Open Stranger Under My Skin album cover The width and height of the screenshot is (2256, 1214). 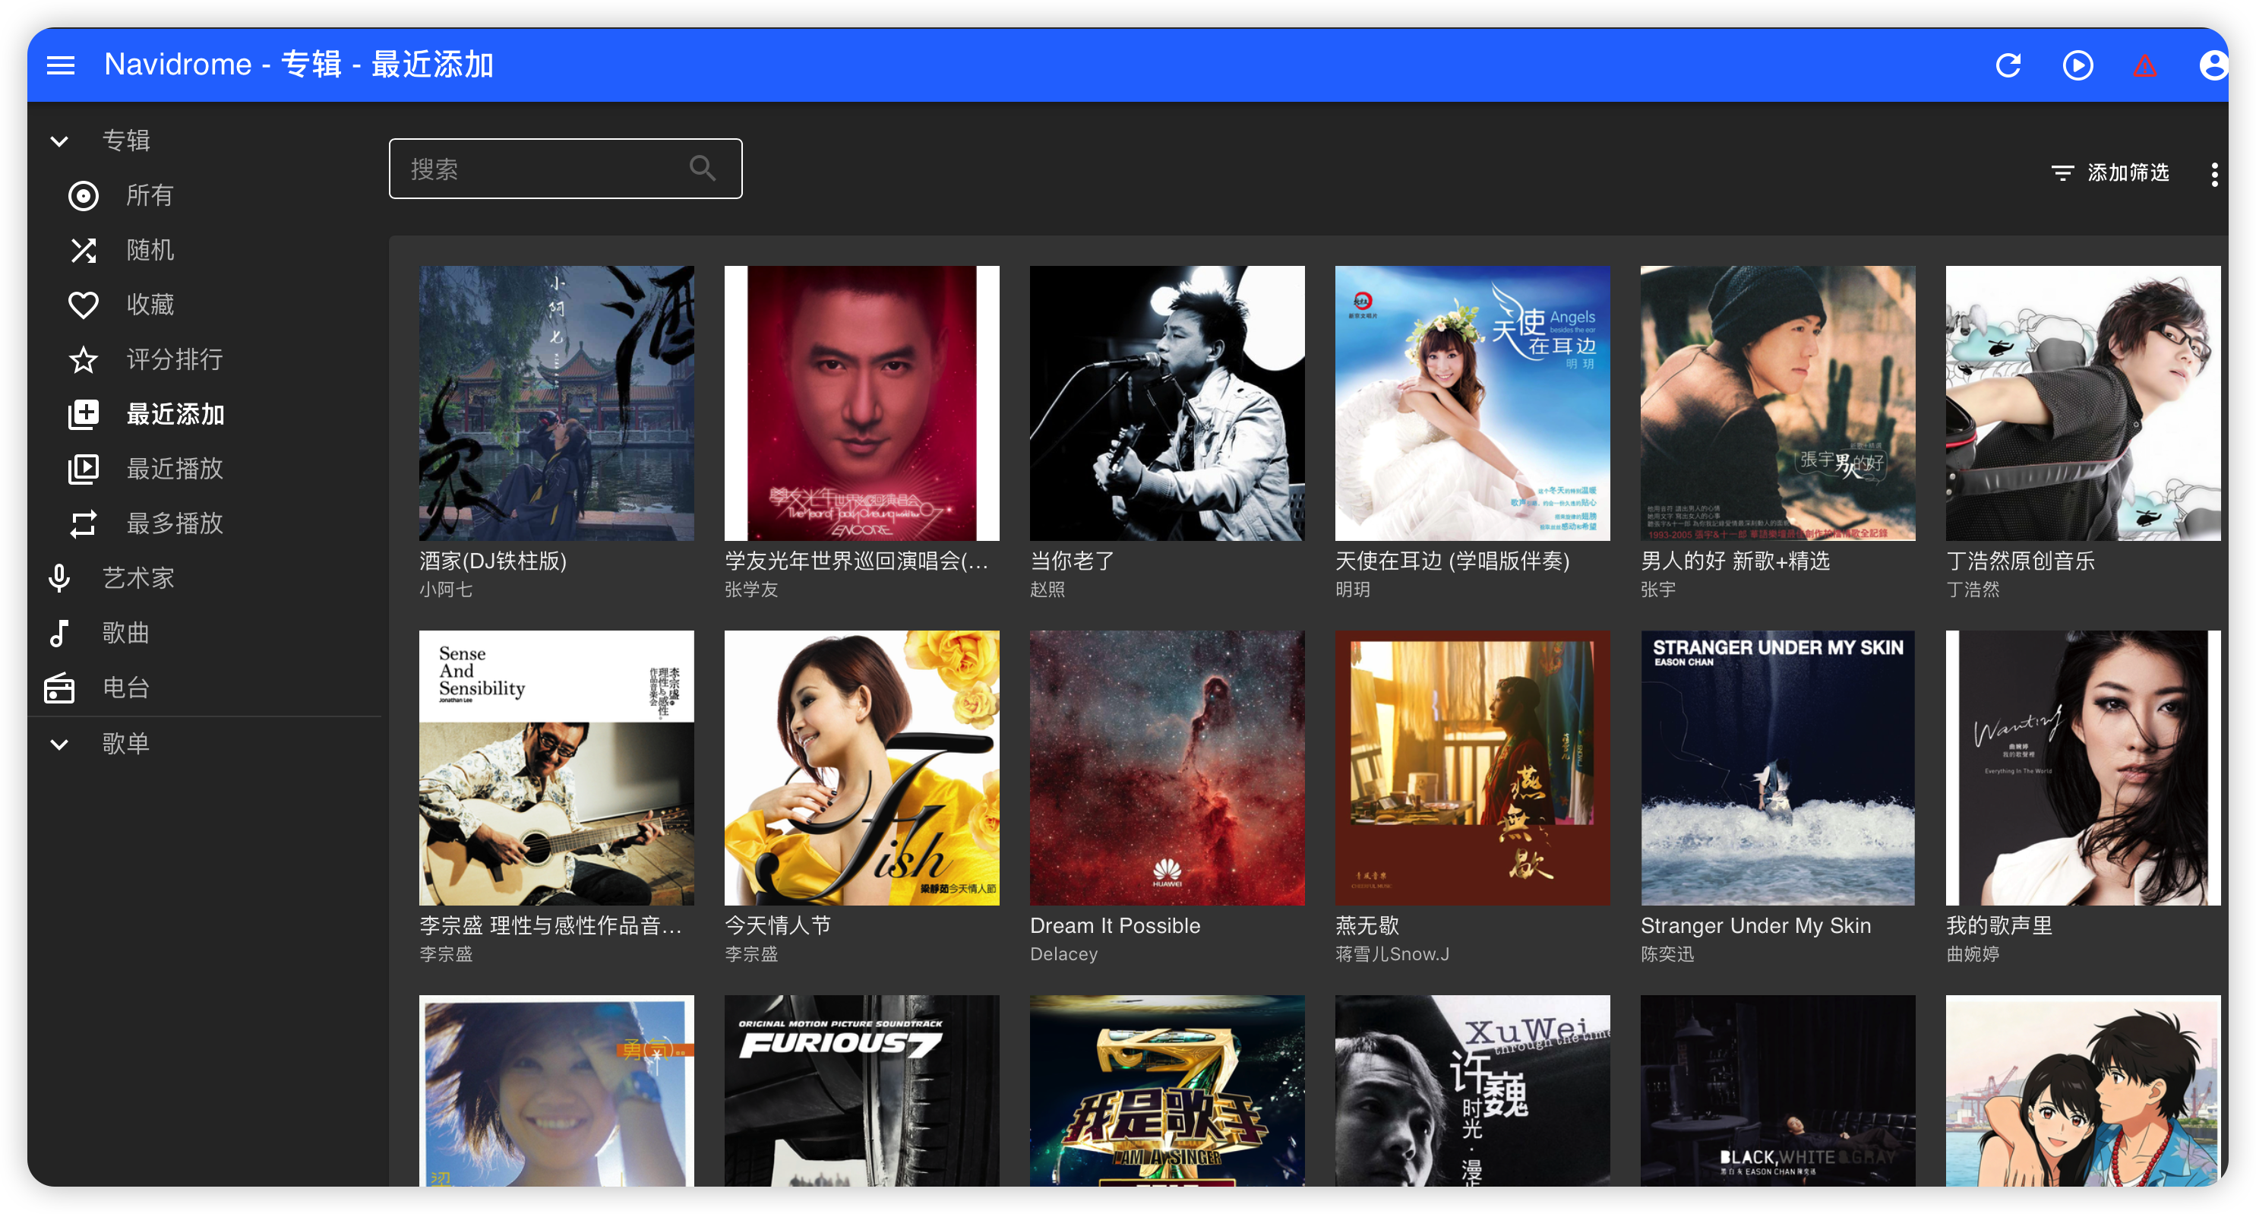1777,767
